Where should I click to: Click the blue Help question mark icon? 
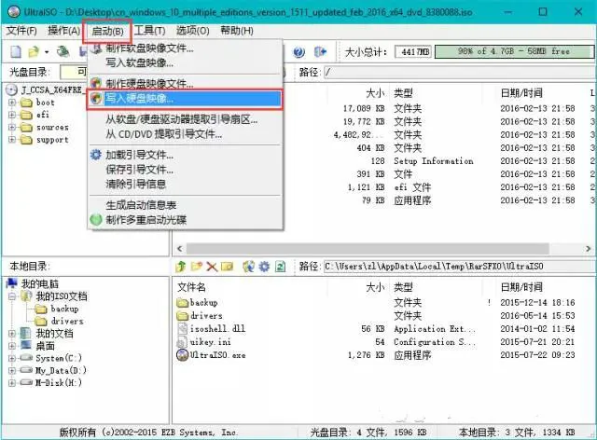coord(299,52)
